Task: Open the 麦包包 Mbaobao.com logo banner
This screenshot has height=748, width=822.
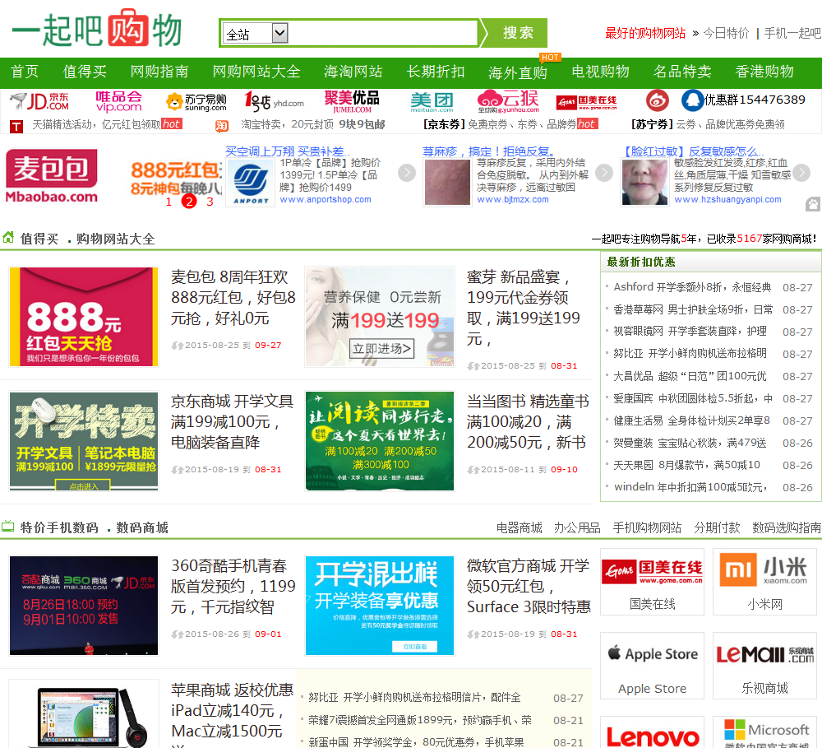Action: 51,176
